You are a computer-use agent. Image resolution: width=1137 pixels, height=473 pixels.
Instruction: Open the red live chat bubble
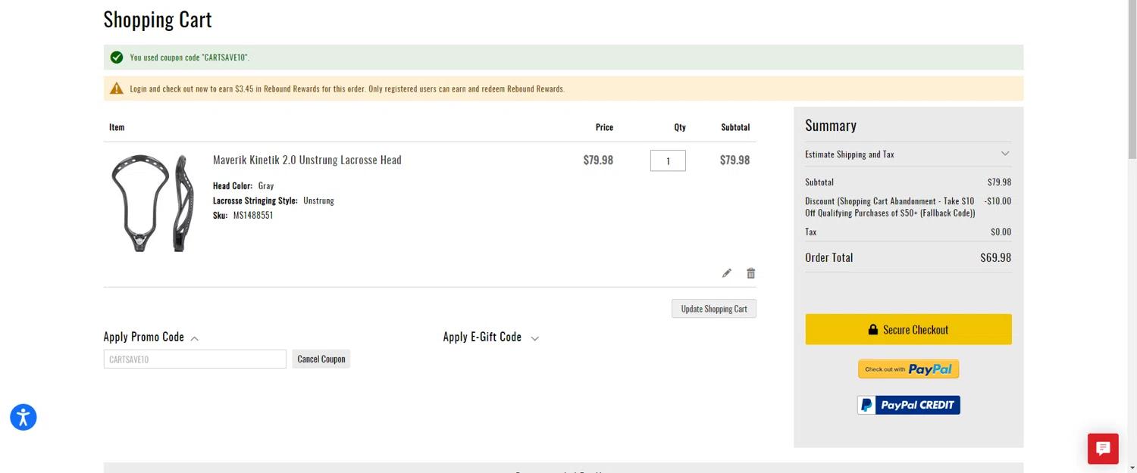click(x=1103, y=448)
